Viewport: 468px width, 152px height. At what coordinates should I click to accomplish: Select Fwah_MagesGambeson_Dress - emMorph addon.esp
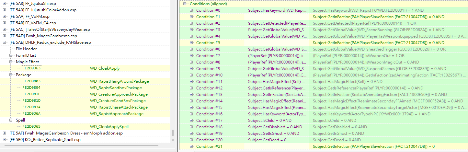click(66, 133)
